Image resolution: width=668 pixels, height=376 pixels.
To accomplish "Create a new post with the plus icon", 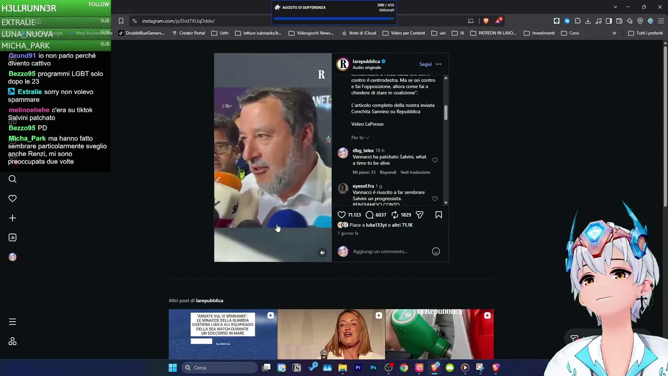I will pyautogui.click(x=13, y=218).
